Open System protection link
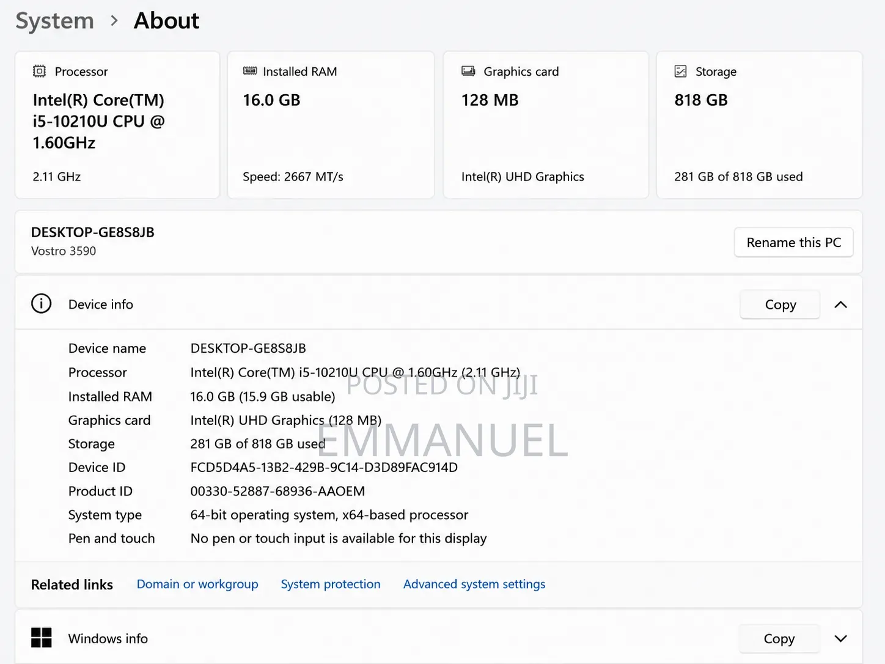Screen dimensions: 885x664 331,584
